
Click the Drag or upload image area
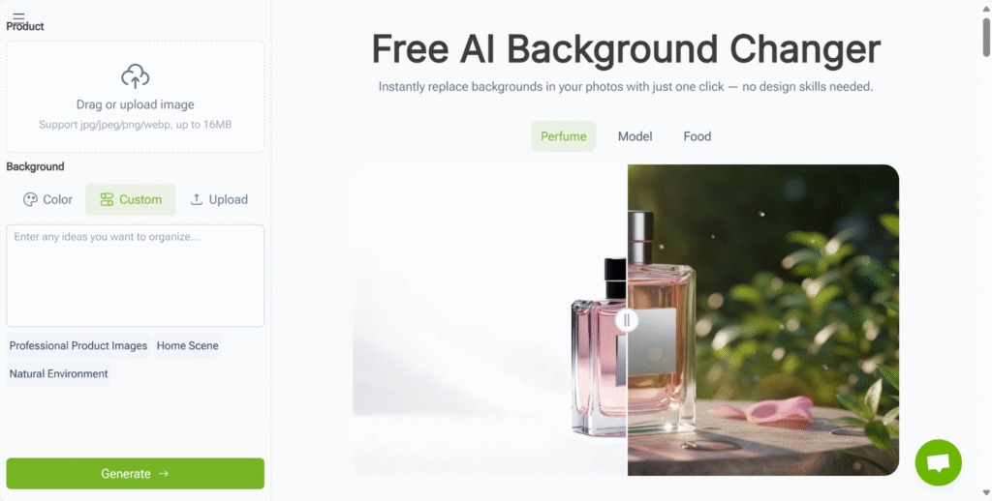[136, 97]
